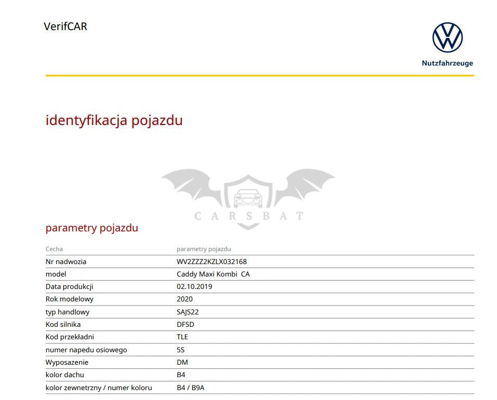
Task: Click the 'Nr nadwozia' row label
Action: pos(66,261)
